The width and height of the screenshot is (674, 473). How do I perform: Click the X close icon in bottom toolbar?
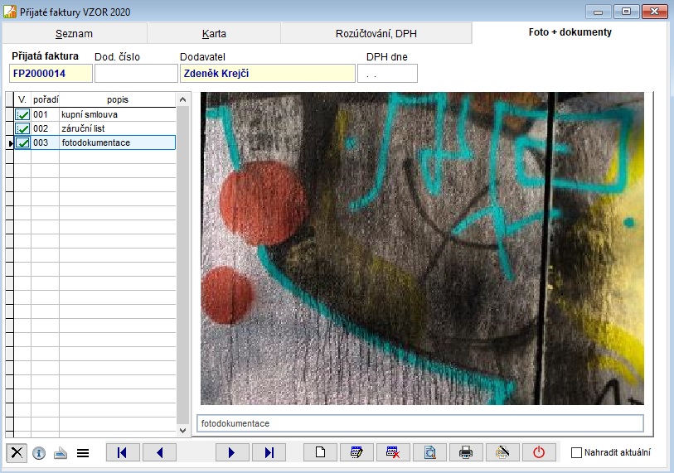[17, 452]
